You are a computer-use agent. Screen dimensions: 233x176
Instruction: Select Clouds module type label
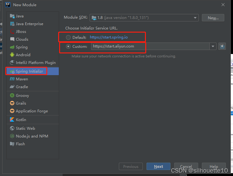click(x=22, y=39)
